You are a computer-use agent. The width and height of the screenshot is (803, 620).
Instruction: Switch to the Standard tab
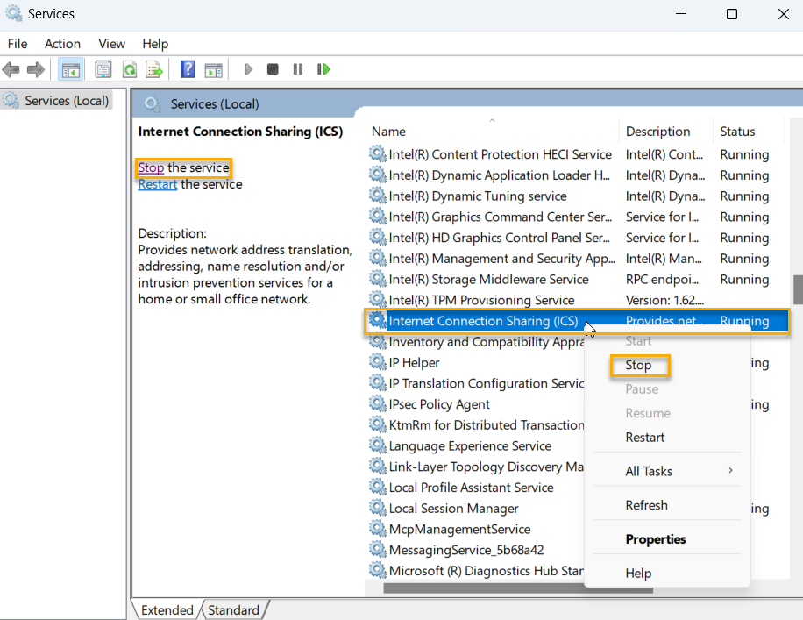click(x=233, y=610)
